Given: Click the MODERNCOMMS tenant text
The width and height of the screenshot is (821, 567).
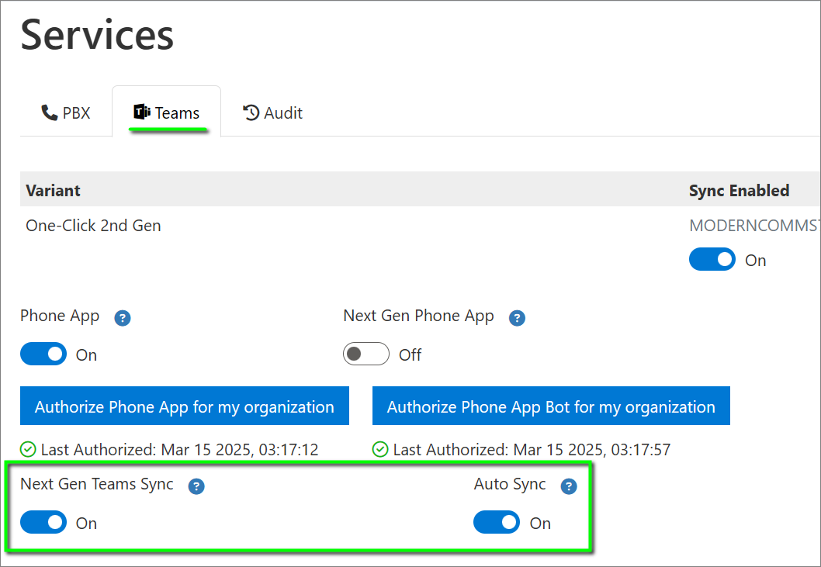Looking at the screenshot, I should (x=754, y=226).
